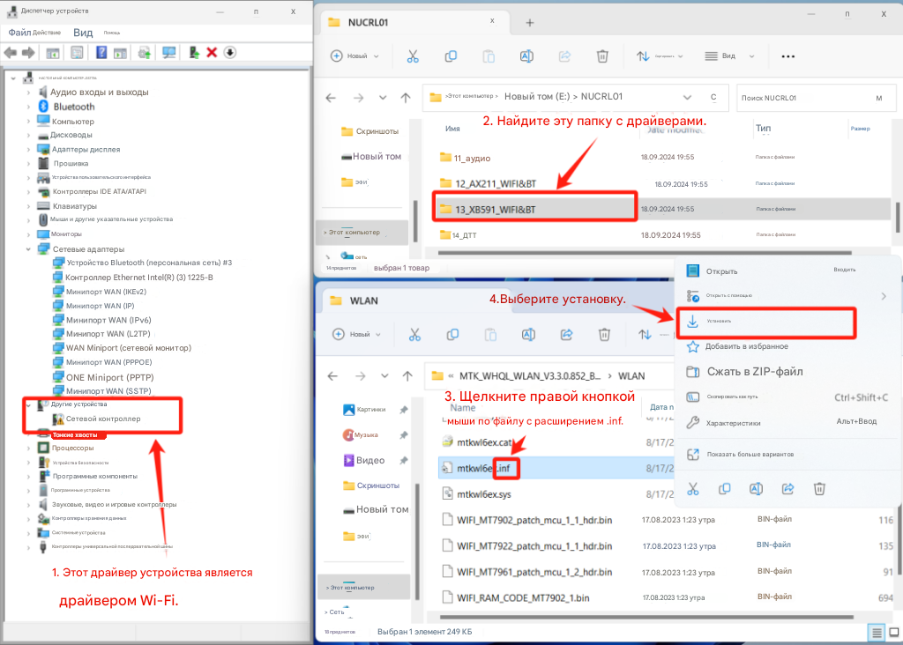The width and height of the screenshot is (903, 645).
Task: Expand the Bluetooth node in Device Manager
Action: pyautogui.click(x=29, y=107)
